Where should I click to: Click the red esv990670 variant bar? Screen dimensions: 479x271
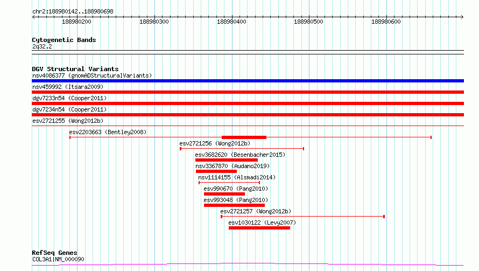pyautogui.click(x=224, y=194)
